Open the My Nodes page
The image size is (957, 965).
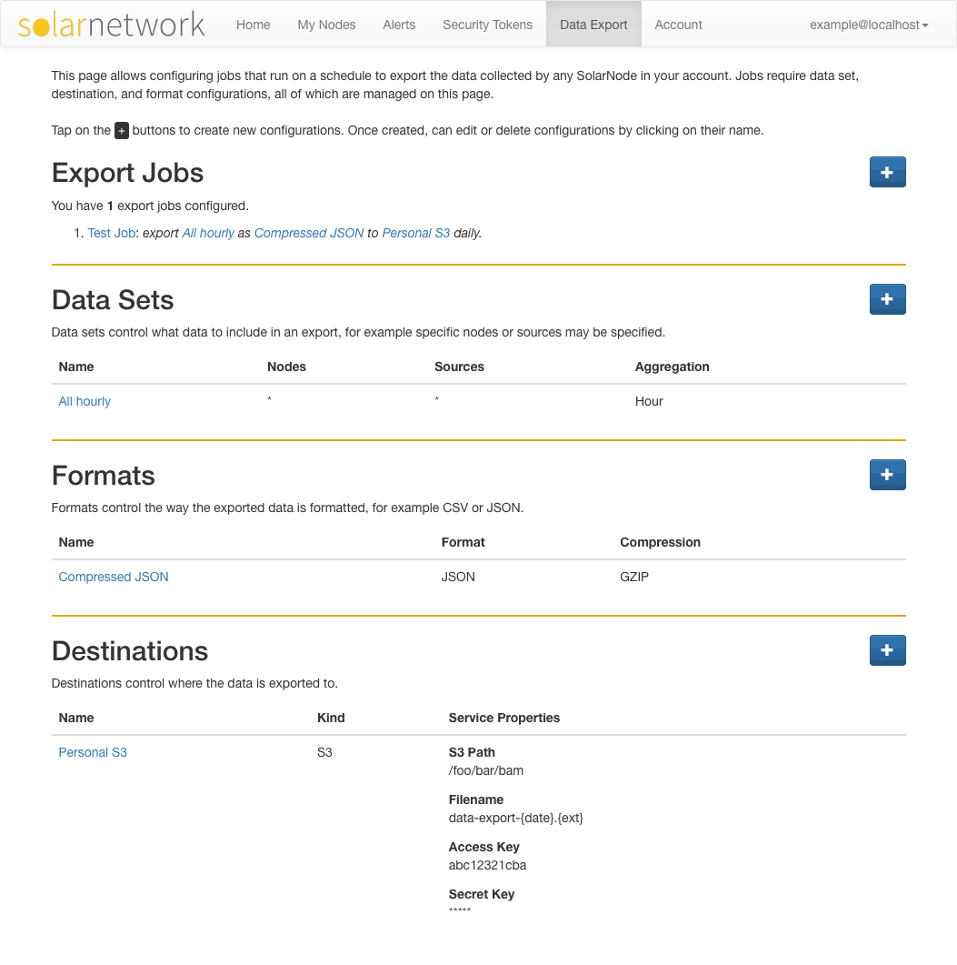point(326,25)
